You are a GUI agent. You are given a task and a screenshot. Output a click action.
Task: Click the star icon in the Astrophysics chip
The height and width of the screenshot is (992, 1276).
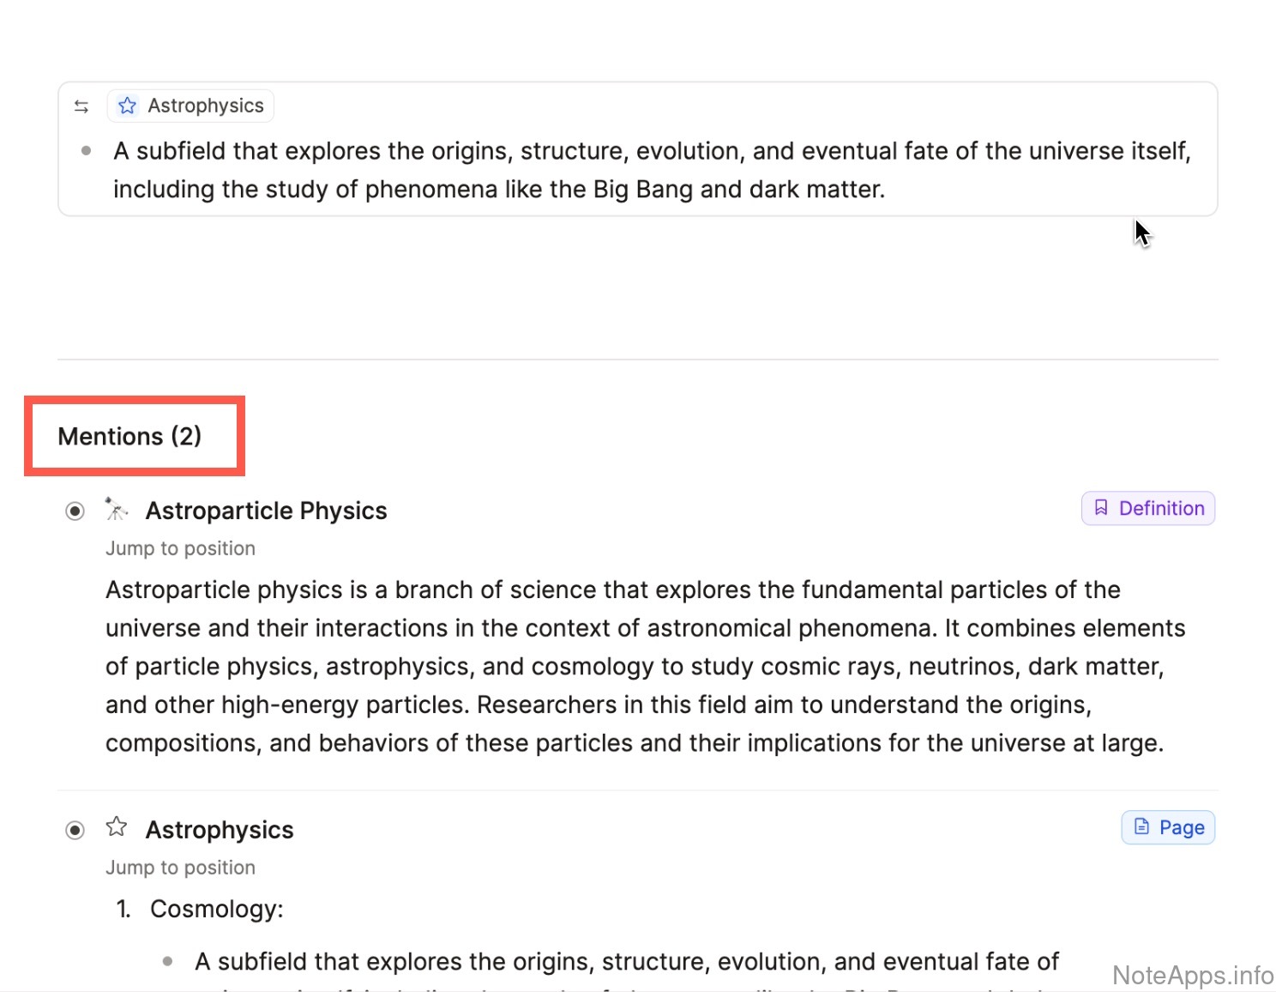(x=128, y=106)
